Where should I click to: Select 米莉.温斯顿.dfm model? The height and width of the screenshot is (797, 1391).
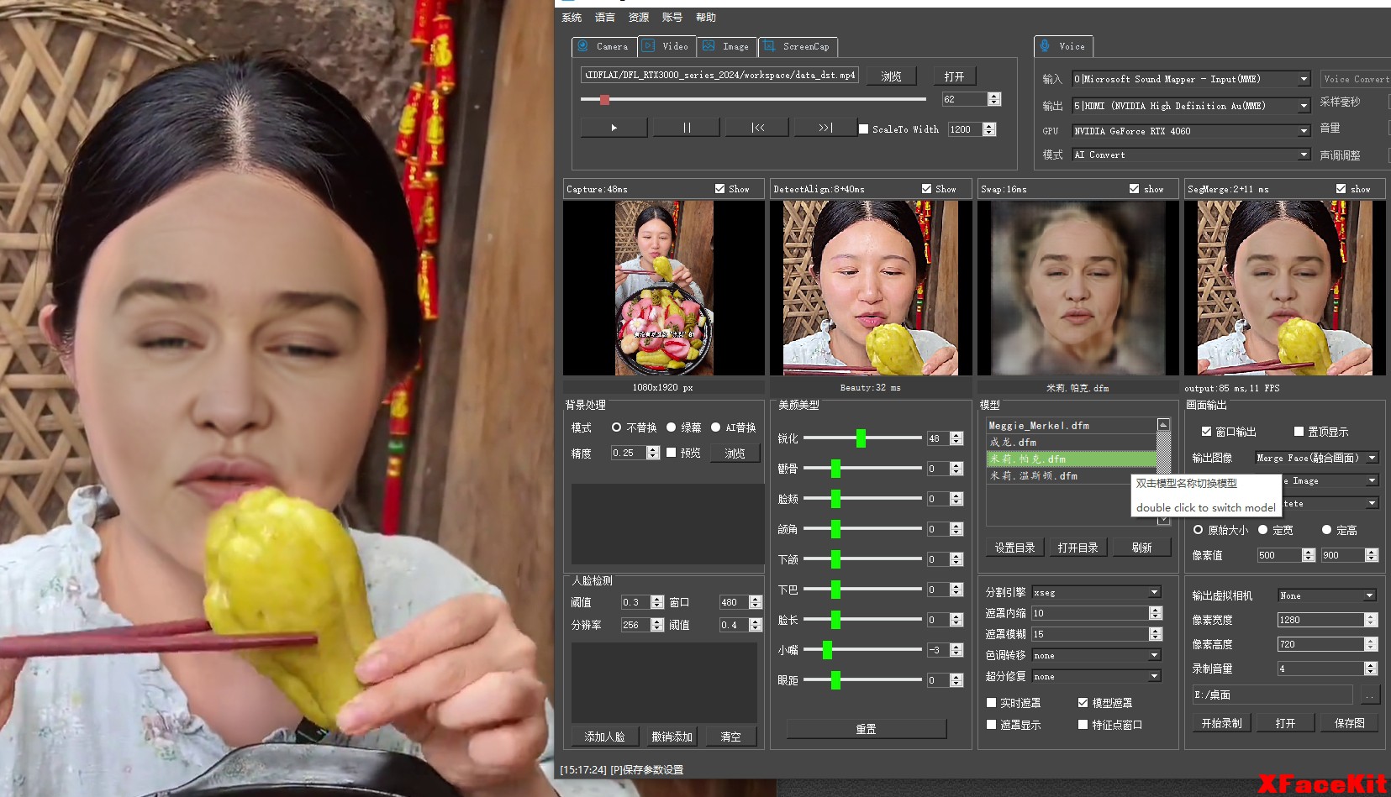pos(1071,475)
